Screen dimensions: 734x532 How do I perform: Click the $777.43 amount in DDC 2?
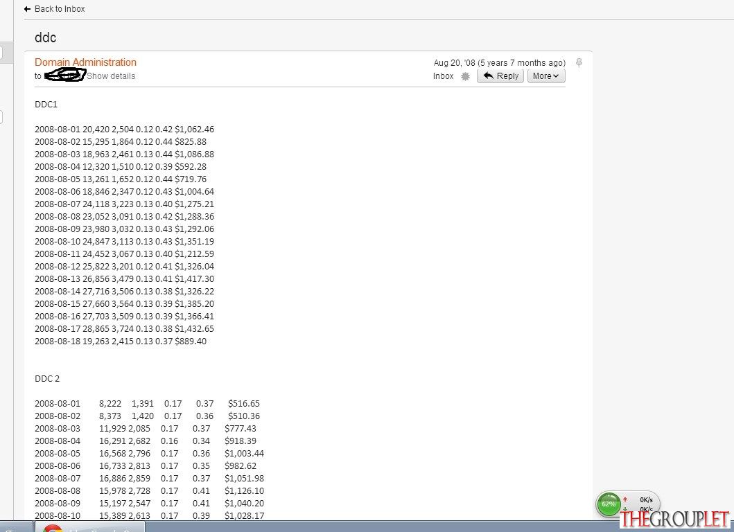click(241, 429)
